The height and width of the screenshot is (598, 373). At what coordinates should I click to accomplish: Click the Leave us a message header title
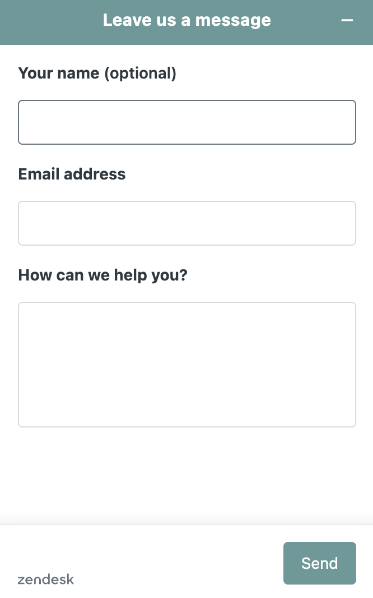coord(187,20)
